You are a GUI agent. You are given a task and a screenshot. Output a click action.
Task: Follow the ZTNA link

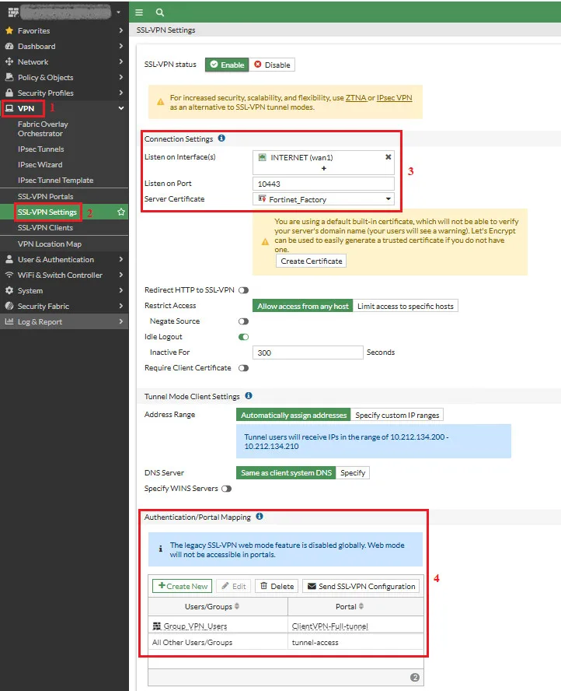356,98
